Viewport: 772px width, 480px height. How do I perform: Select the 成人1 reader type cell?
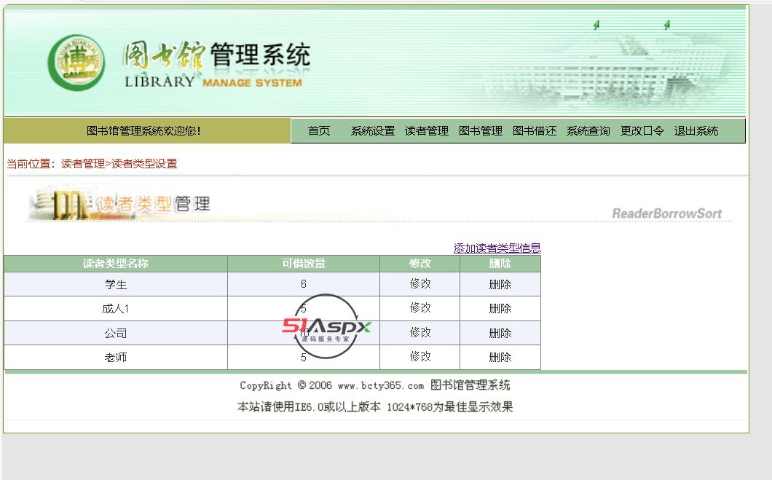click(116, 309)
